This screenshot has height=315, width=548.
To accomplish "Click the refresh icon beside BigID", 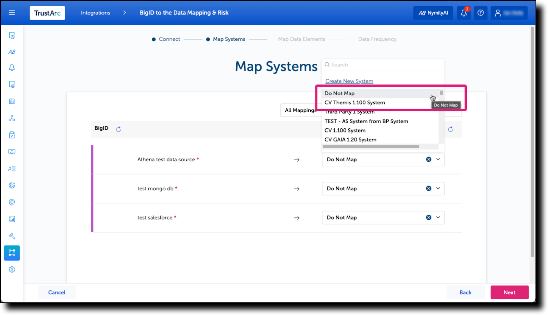I will [118, 129].
